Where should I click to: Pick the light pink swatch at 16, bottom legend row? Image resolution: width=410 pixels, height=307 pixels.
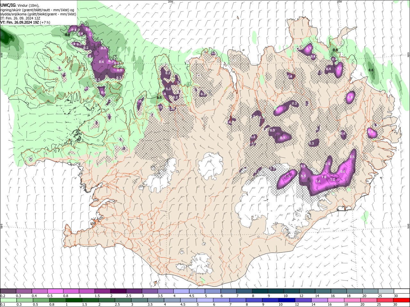(335, 300)
